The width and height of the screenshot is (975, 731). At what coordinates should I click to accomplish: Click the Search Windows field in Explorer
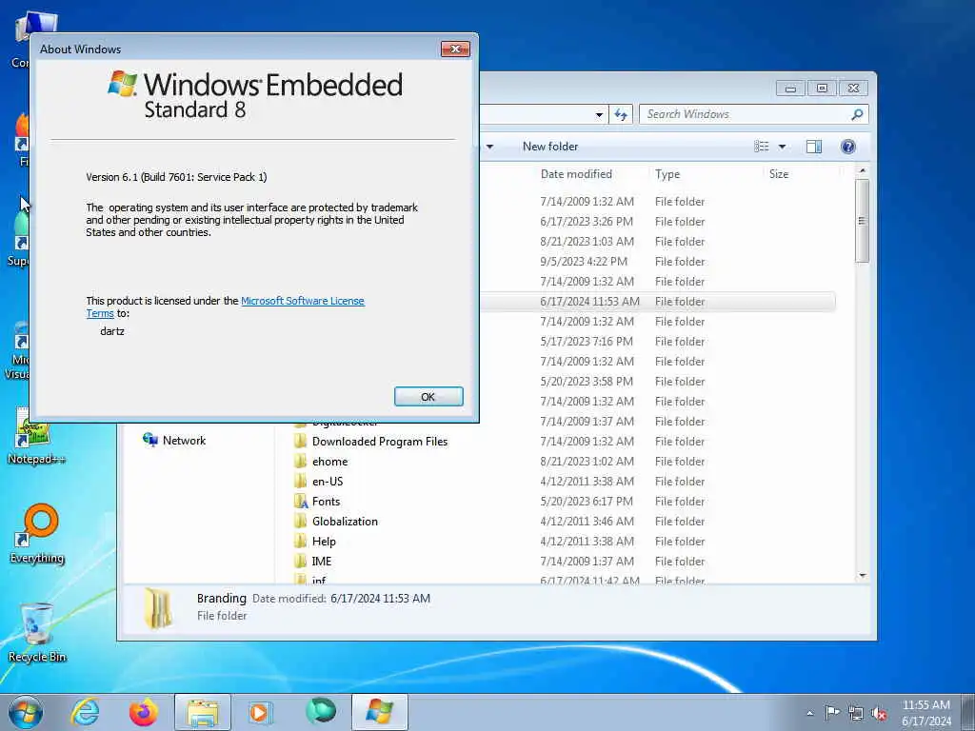(x=746, y=114)
